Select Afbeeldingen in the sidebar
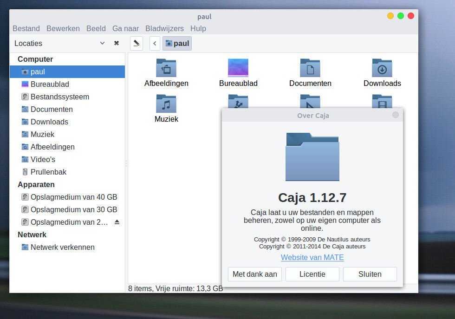The image size is (455, 319). (x=67, y=147)
